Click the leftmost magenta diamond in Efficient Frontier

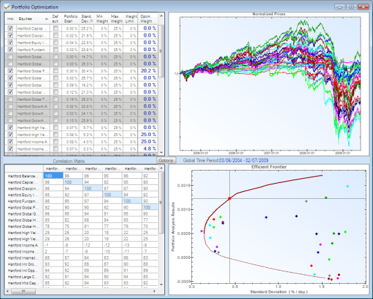pos(202,231)
